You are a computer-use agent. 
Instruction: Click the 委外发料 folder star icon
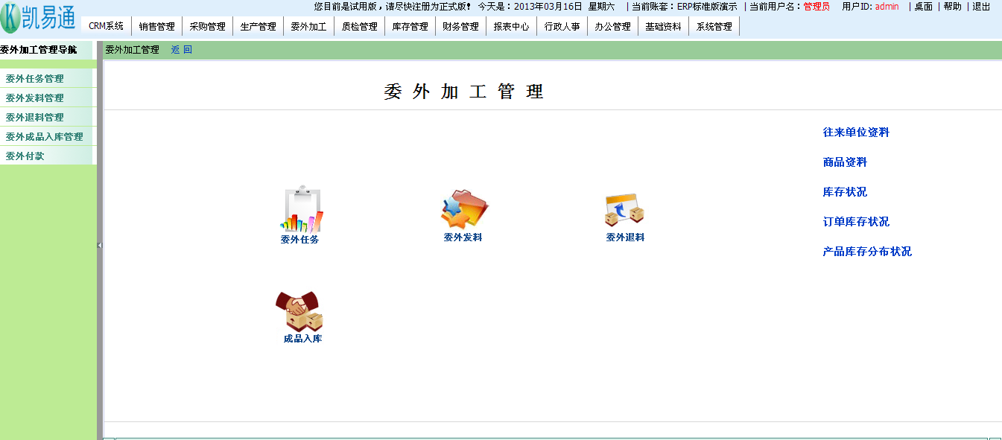pos(463,210)
